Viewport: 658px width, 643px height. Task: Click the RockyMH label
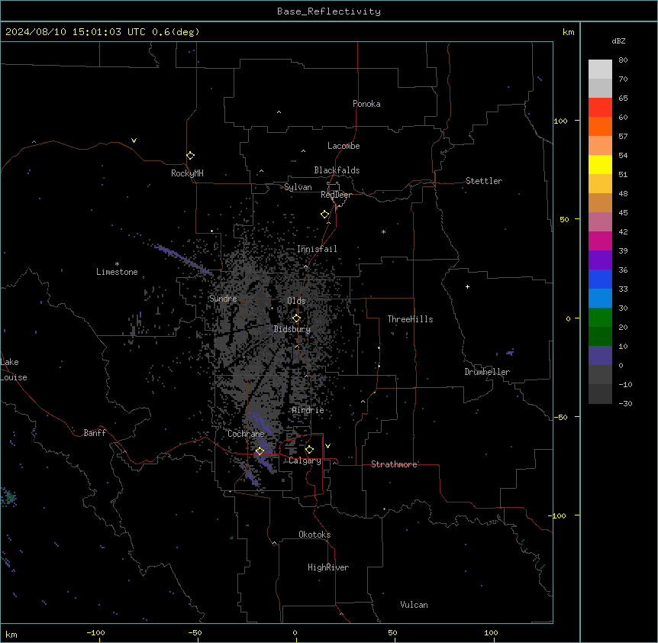click(187, 173)
